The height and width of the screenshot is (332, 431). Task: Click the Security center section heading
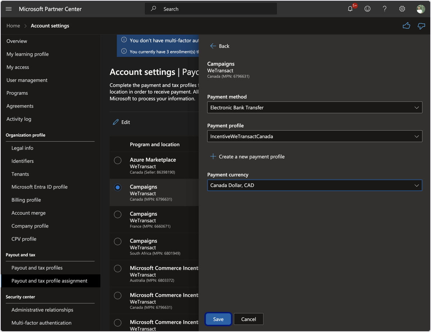coord(20,297)
